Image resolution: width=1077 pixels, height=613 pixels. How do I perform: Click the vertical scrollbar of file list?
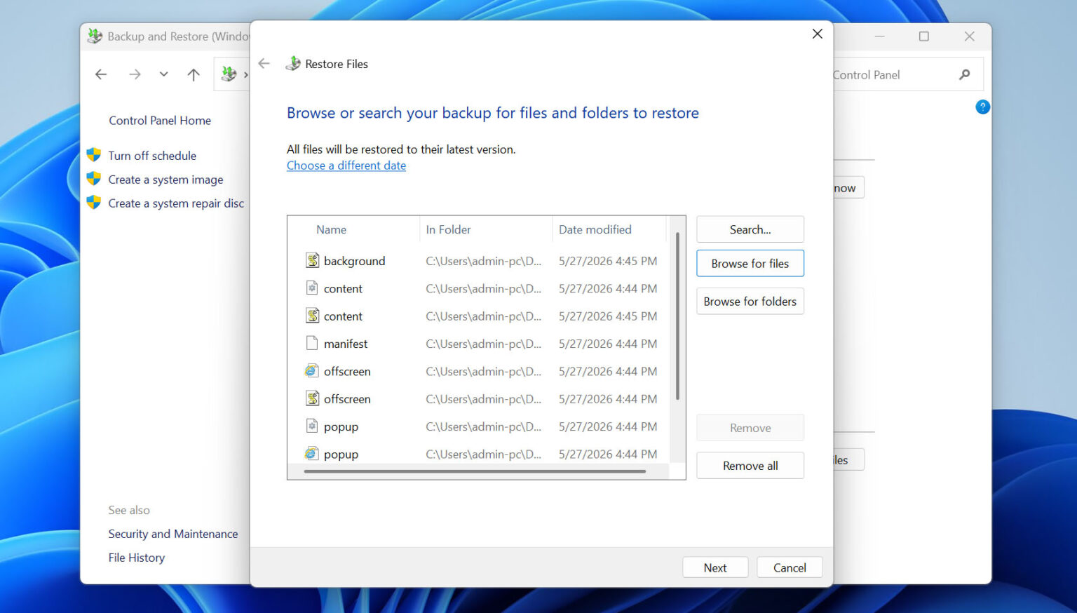tap(677, 316)
